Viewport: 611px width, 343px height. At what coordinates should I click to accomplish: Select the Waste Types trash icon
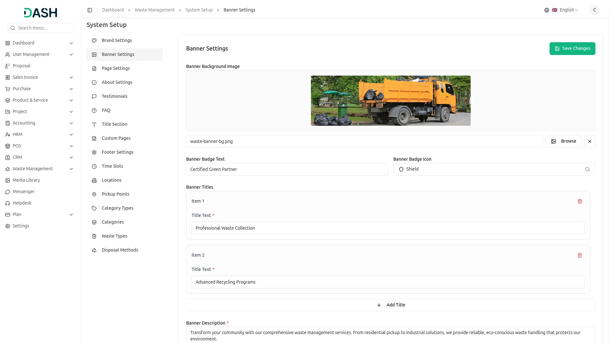click(94, 236)
